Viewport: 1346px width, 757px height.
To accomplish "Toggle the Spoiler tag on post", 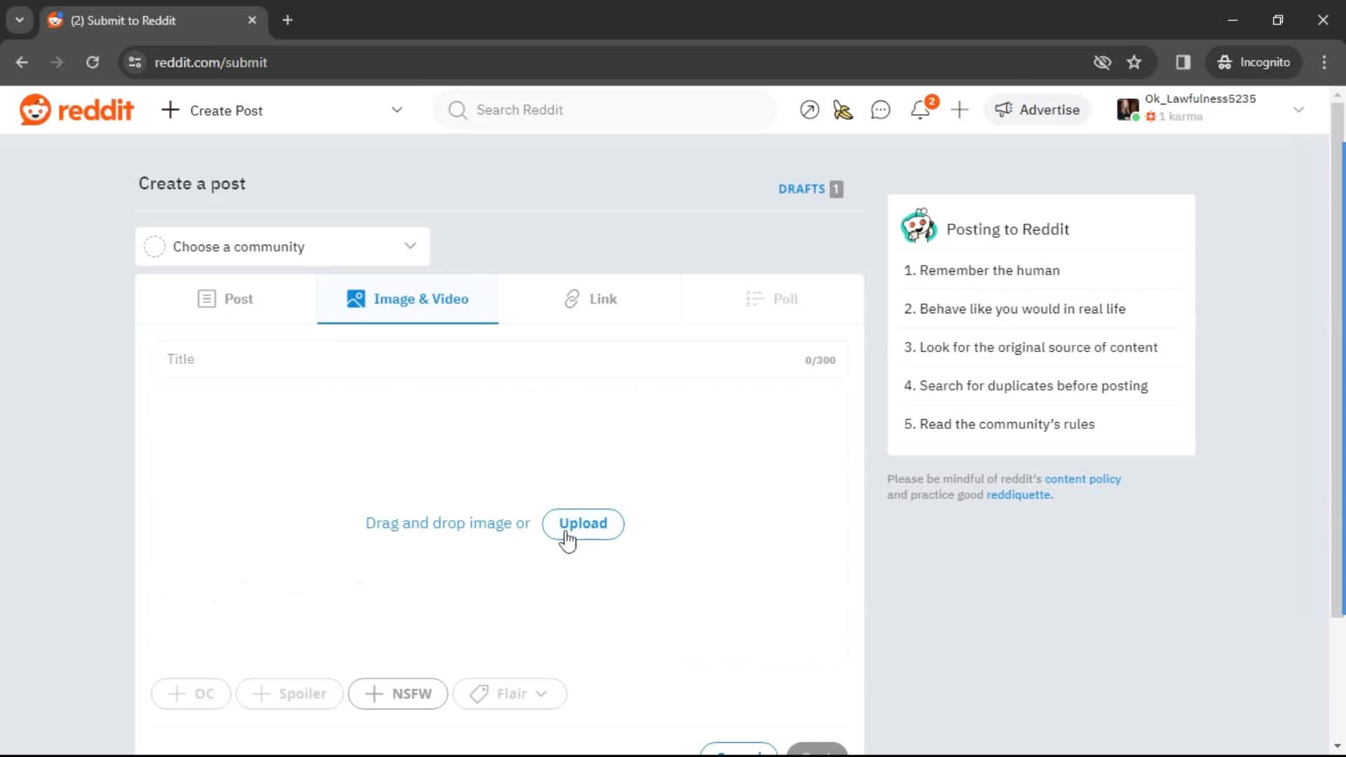I will tap(290, 693).
